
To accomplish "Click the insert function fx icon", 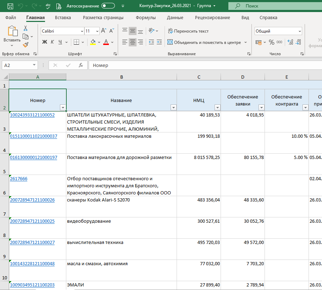I will tap(81, 65).
